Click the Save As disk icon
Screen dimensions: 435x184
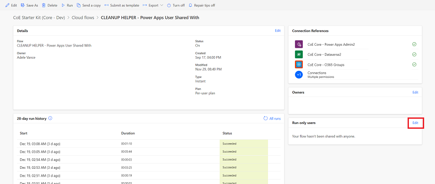(23, 5)
